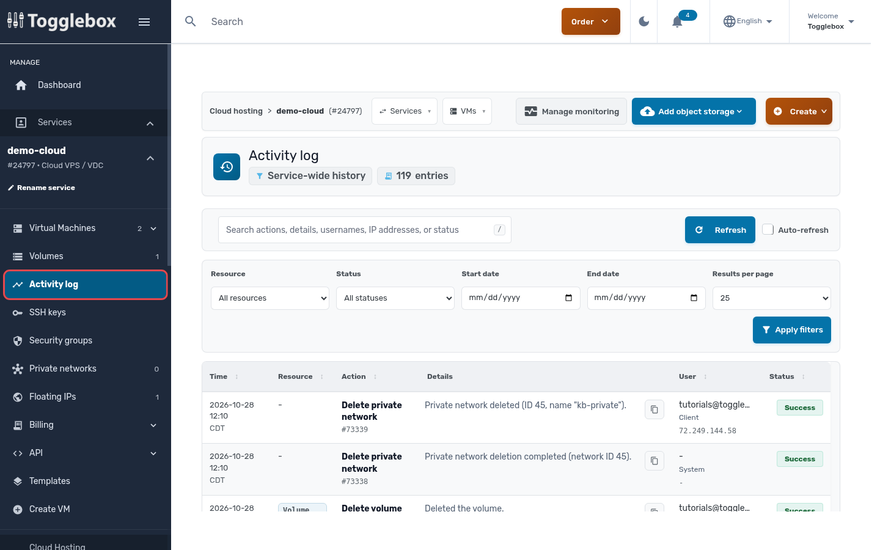Screen dimensions: 880x550
Task: Open the notifications bell
Action: click(677, 22)
